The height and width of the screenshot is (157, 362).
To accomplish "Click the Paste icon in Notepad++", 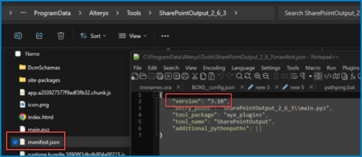I will pos(211,76).
